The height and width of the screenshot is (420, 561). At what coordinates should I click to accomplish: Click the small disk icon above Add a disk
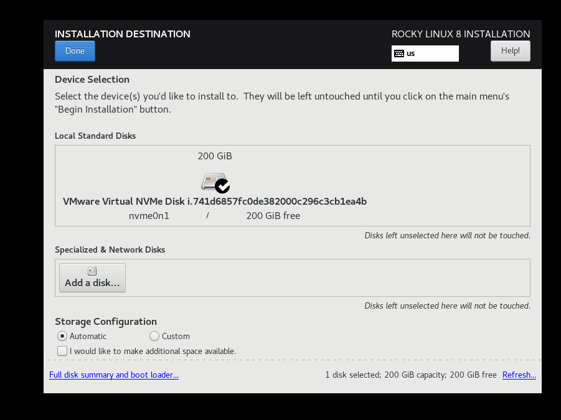(92, 271)
